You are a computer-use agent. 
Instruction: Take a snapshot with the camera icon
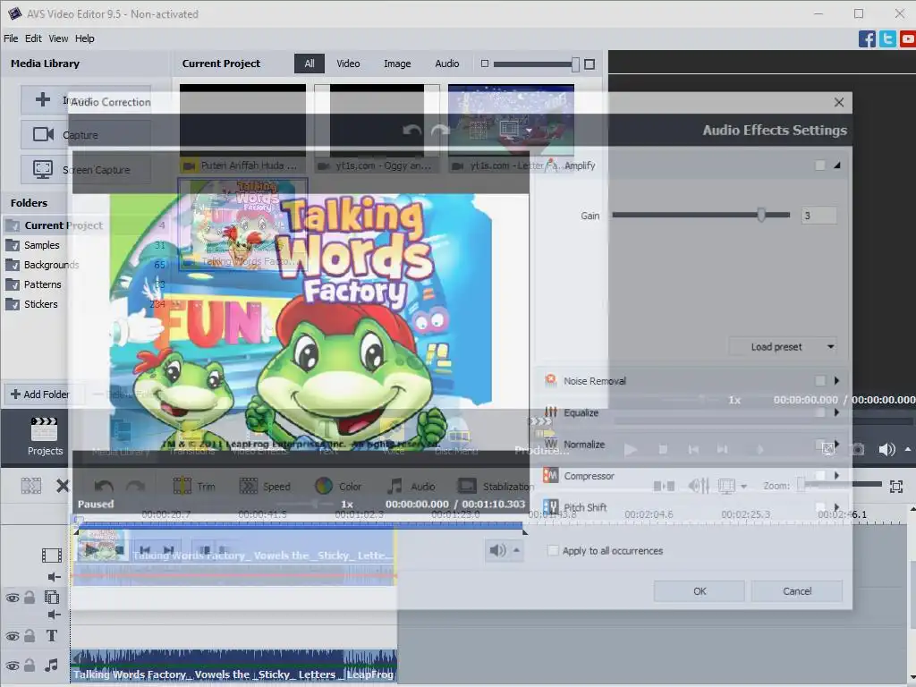[x=858, y=449]
